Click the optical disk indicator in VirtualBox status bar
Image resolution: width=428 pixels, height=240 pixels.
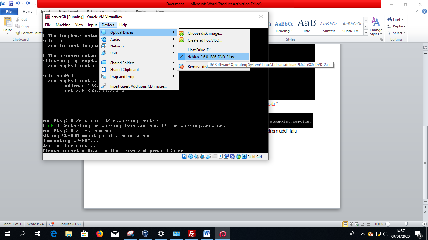[191, 157]
